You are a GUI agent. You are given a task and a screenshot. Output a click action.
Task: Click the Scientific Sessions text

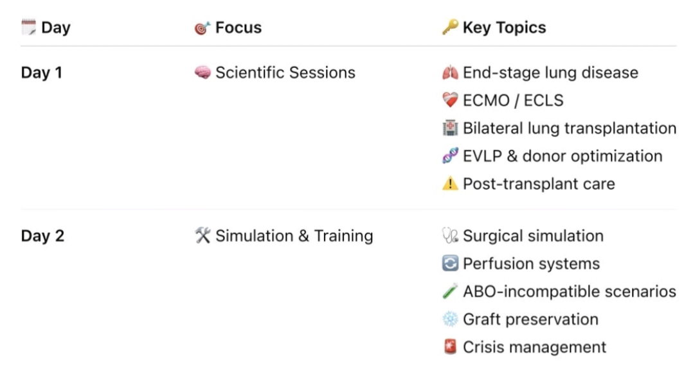tap(285, 72)
